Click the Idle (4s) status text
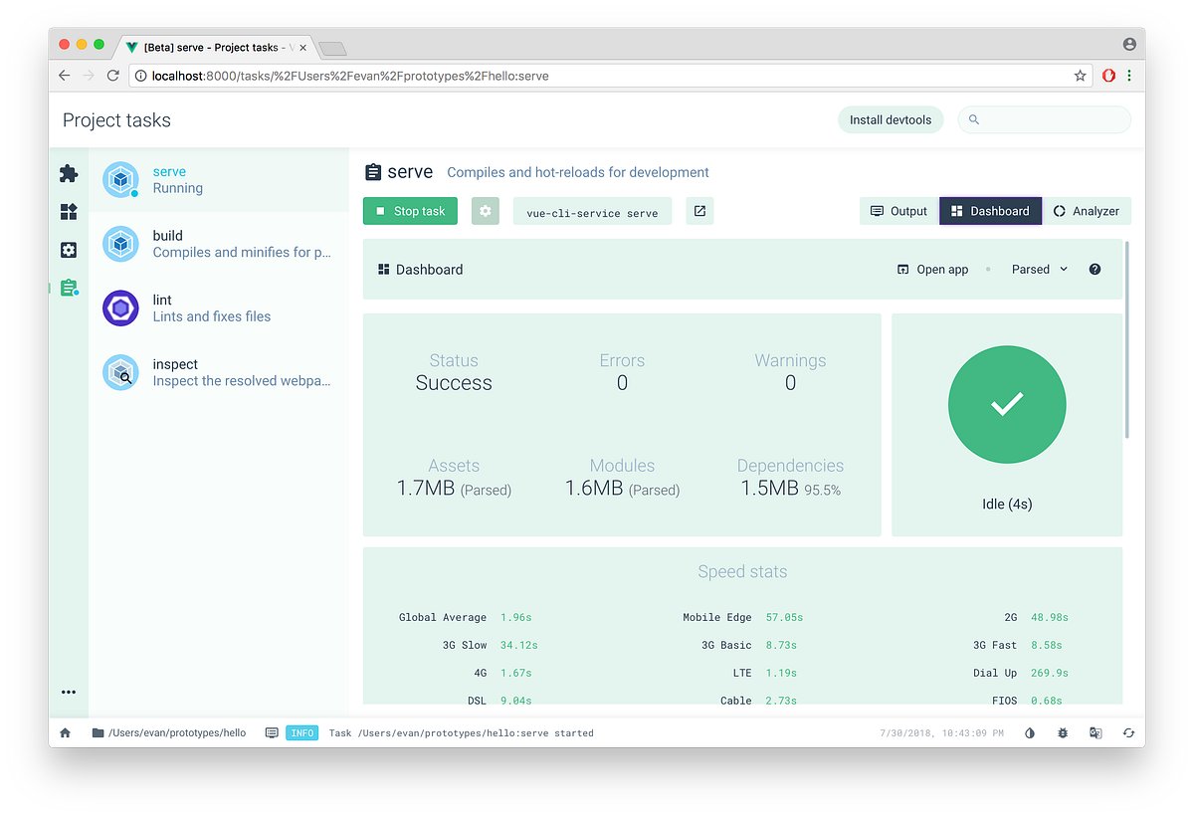The image size is (1194, 817). coord(1007,505)
